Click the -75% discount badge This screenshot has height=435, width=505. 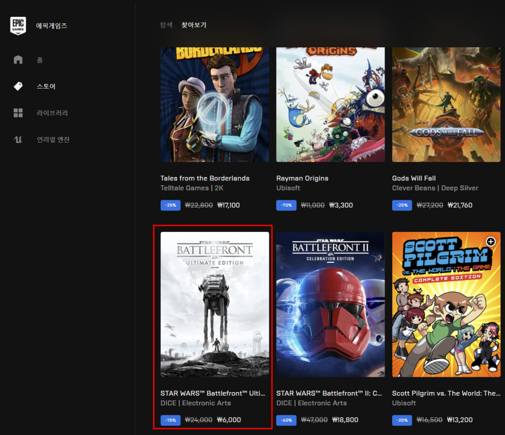(170, 420)
